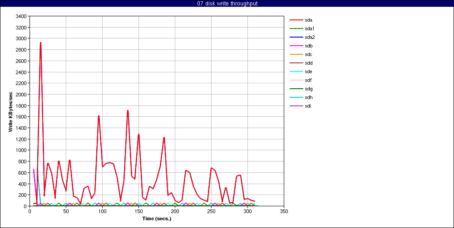Click the cyan sde legend color line
Viewport: 454px width, 228px height.
point(296,71)
